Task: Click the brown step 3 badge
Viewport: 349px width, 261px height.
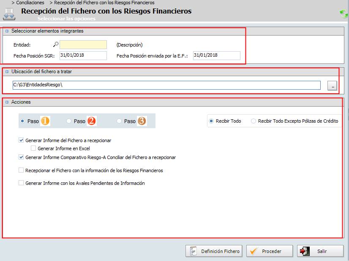Action: click(142, 121)
